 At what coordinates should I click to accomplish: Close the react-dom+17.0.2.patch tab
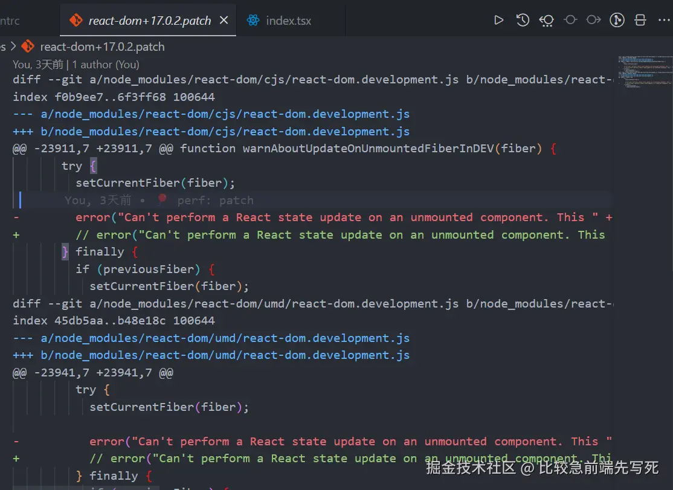pyautogui.click(x=224, y=20)
